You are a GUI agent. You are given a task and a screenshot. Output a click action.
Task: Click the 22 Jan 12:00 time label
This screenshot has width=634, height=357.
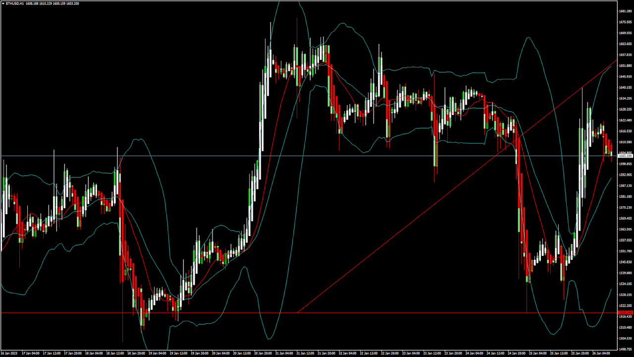pos(369,354)
